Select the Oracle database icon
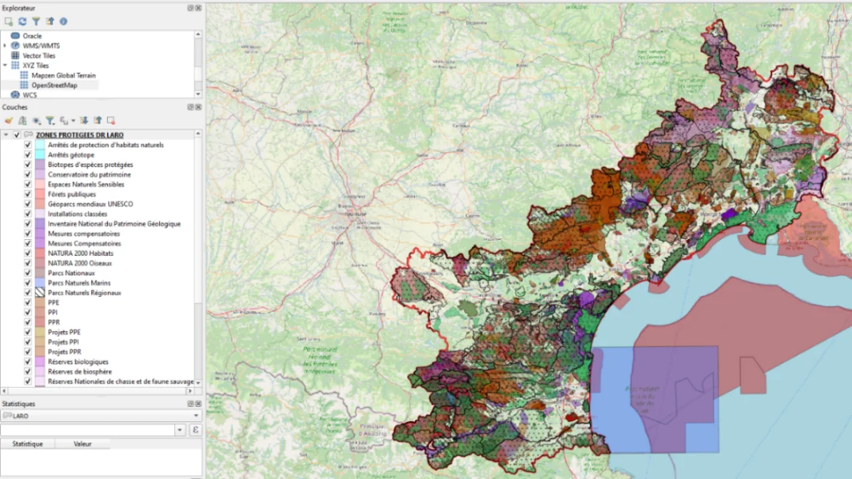This screenshot has width=852, height=479. tap(15, 36)
